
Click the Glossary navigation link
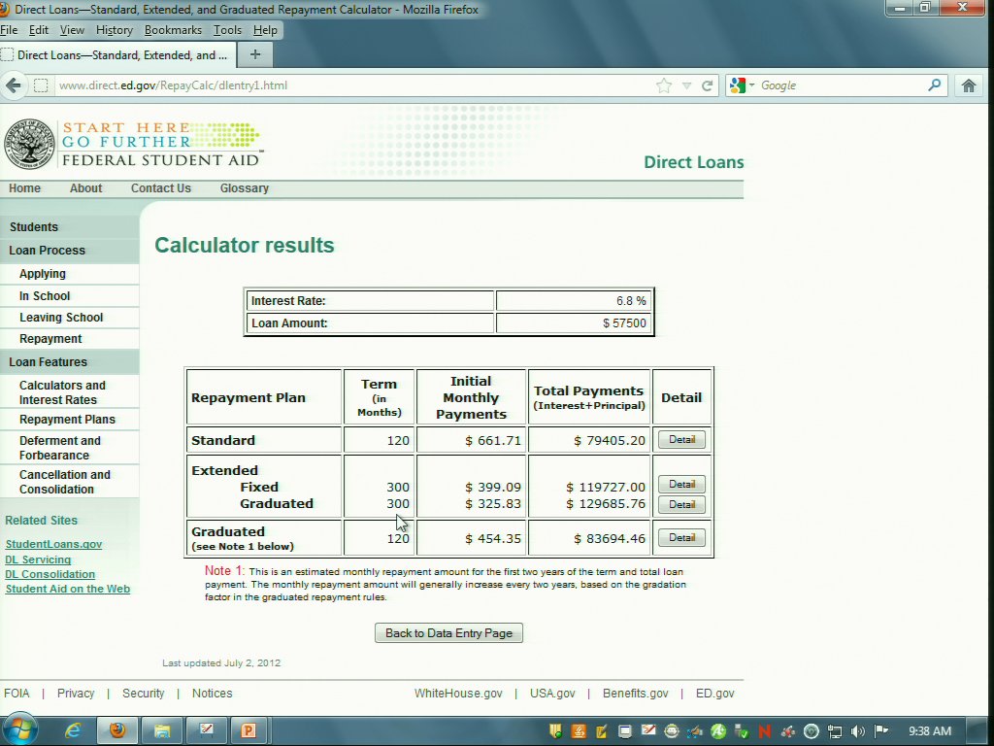(244, 188)
